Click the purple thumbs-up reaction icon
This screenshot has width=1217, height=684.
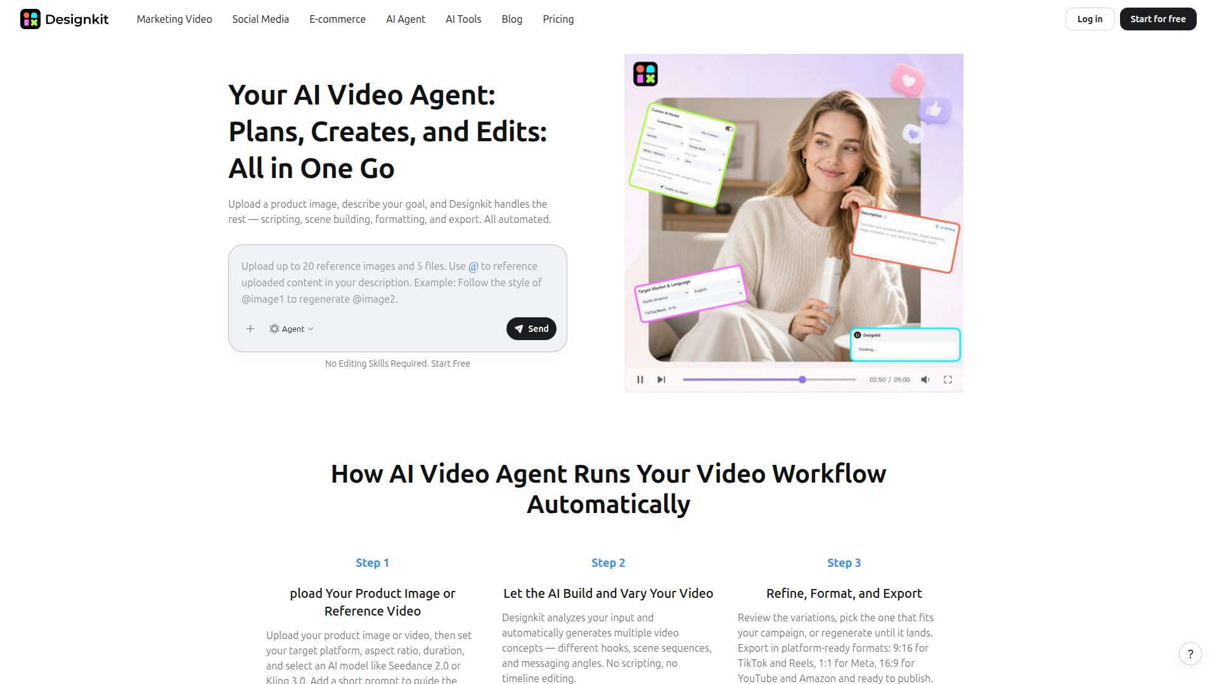934,111
